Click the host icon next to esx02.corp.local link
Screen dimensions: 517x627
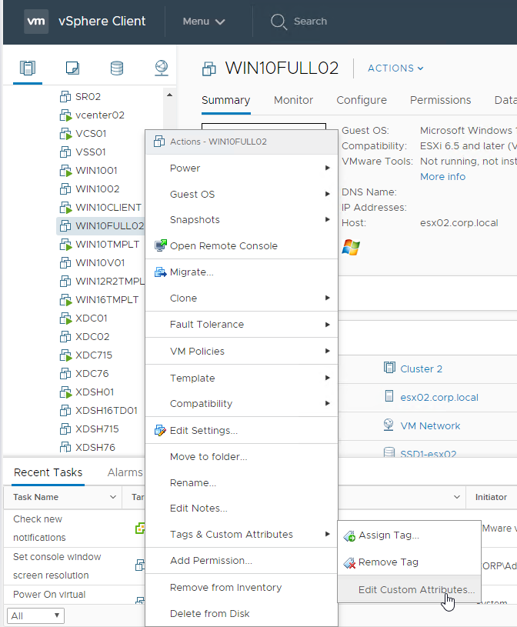[389, 396]
